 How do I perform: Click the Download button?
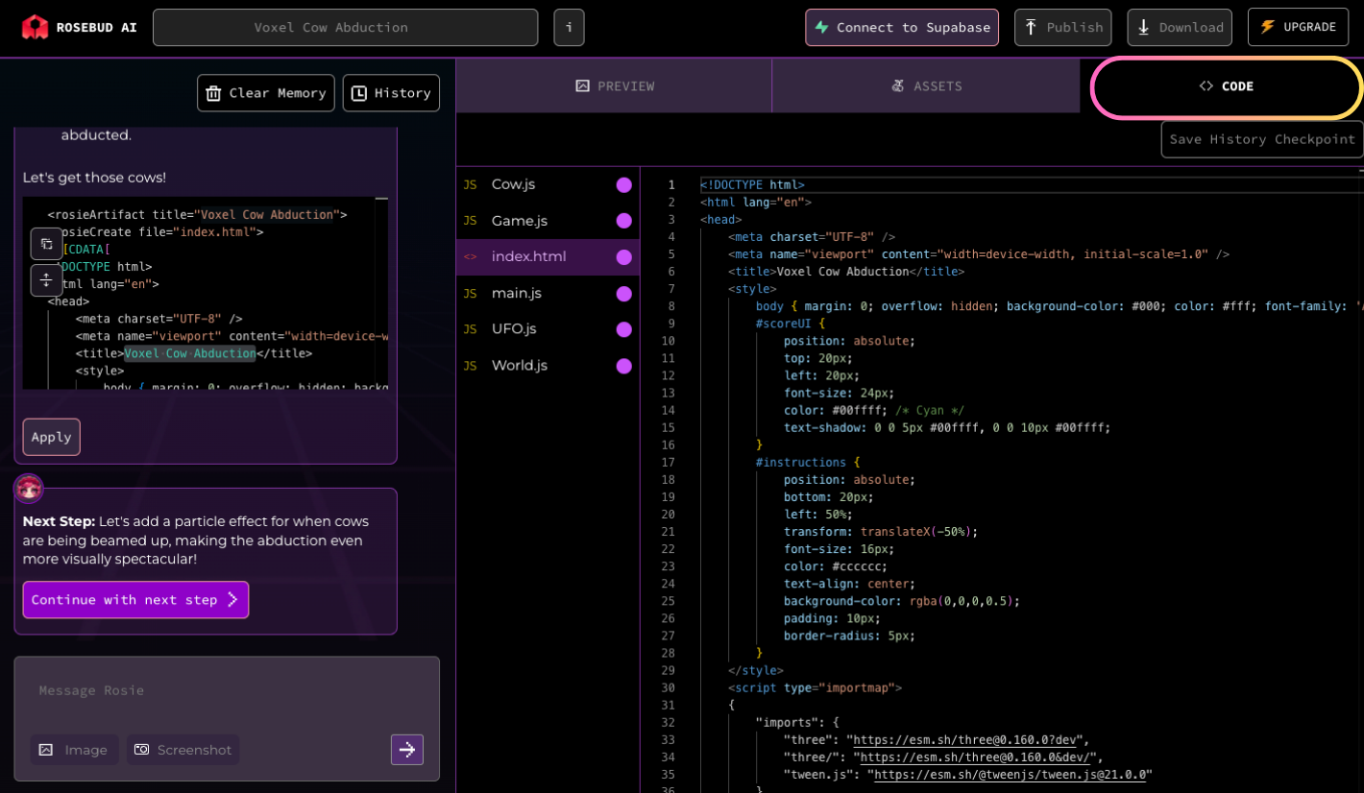tap(1180, 28)
